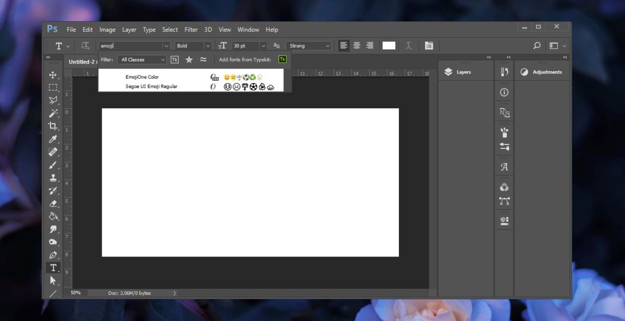Select the Move tool
The height and width of the screenshot is (321, 625).
click(x=53, y=75)
